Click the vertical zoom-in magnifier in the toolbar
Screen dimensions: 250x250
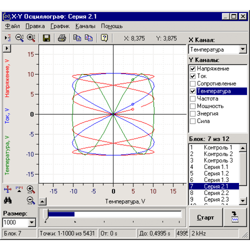pos(31,38)
